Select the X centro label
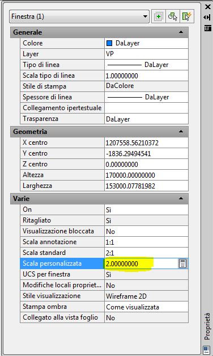Screen dimensions: 213x356 (x=35, y=143)
